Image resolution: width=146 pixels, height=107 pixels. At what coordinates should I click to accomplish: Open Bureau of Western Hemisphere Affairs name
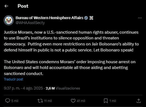click(49, 18)
